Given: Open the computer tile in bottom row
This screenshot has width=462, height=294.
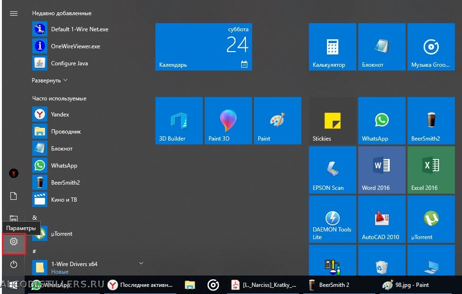Looking at the screenshot, I should [x=431, y=260].
